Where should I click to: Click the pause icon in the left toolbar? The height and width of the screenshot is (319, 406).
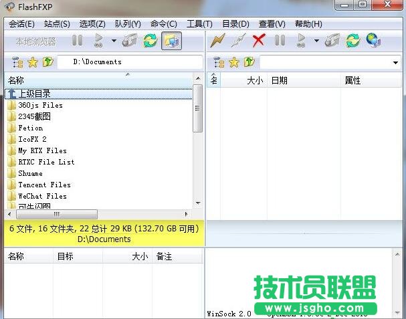tap(77, 41)
